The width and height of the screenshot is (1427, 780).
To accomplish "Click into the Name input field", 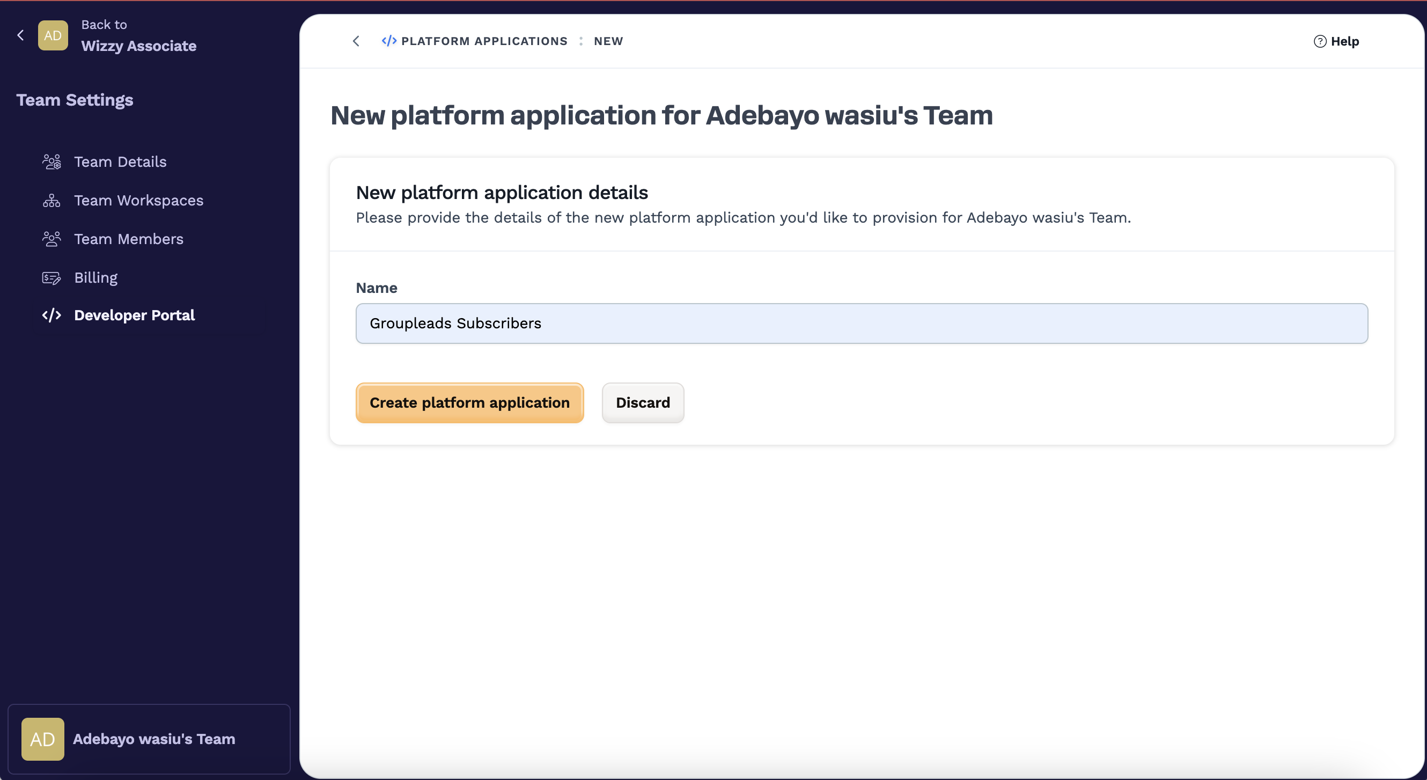I will coord(862,323).
